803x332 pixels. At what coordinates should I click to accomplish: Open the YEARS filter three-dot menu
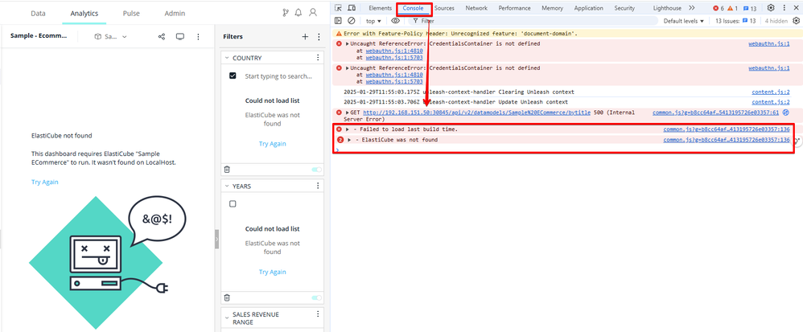[318, 186]
